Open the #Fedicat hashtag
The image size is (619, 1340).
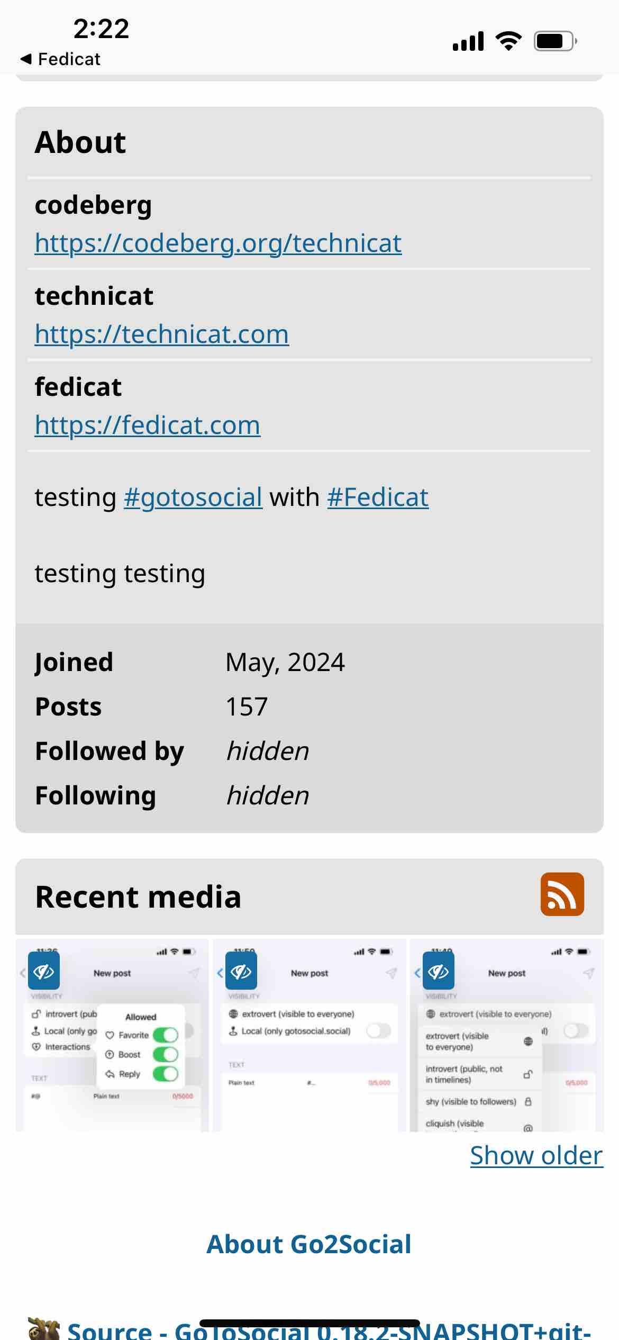tap(378, 497)
